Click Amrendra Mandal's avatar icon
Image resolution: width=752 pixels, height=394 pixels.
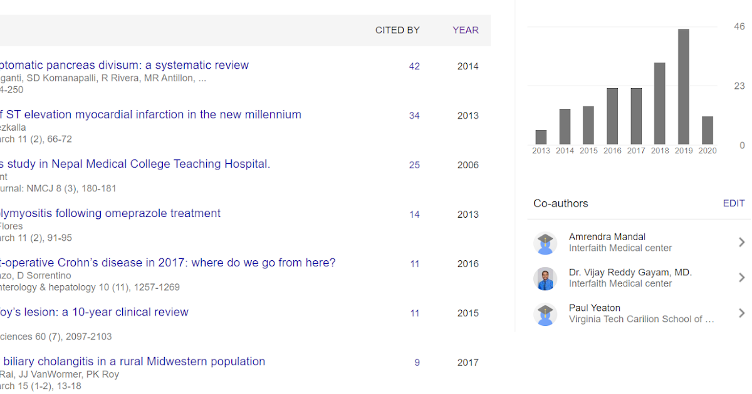[545, 243]
